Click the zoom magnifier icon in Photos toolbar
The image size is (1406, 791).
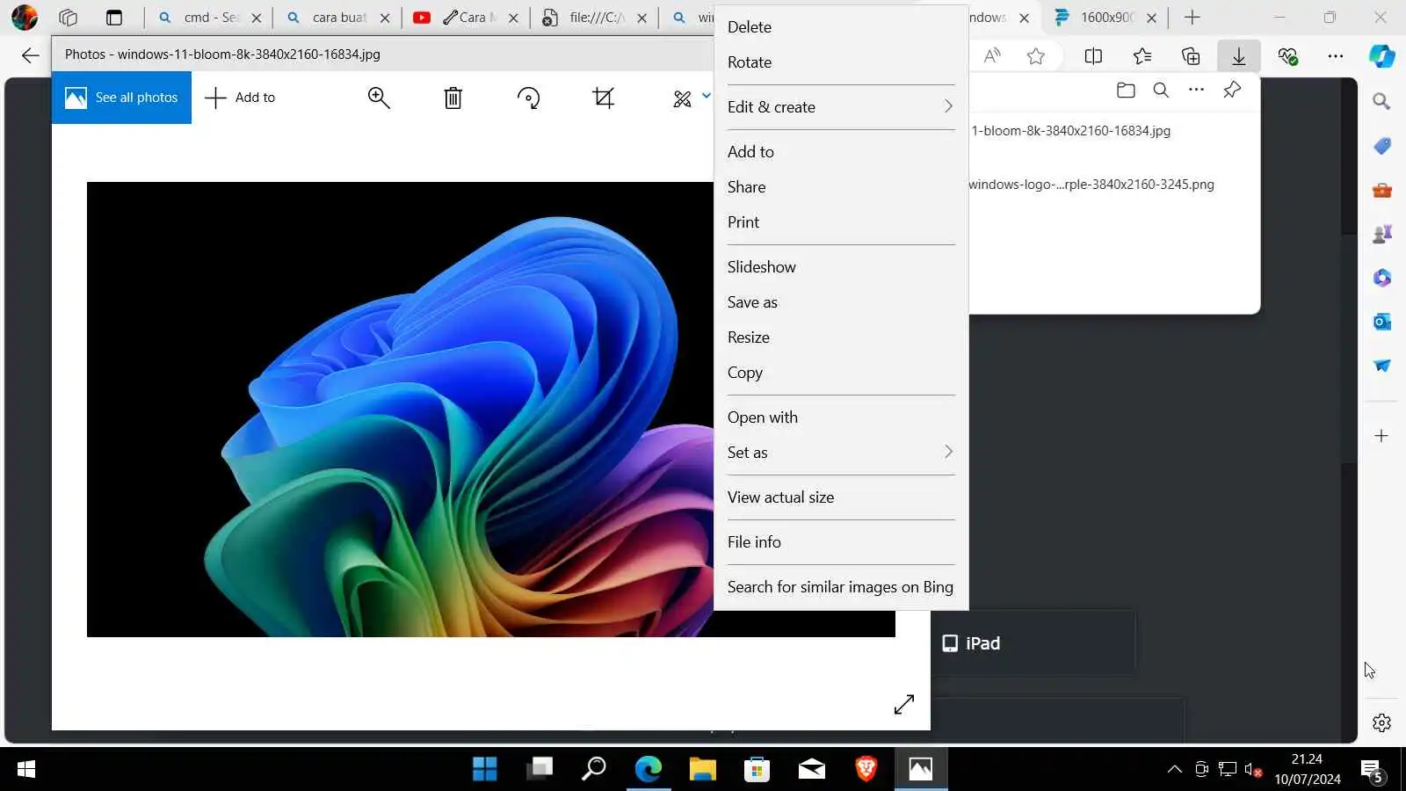click(379, 98)
